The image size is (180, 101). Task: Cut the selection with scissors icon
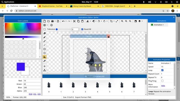tap(74, 21)
